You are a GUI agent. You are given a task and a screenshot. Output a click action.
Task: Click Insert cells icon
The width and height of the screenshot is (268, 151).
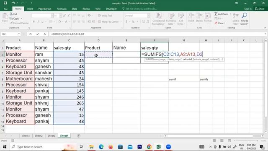click(x=191, y=16)
